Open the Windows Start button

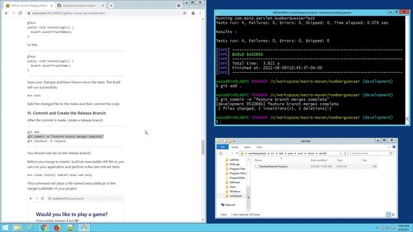(5, 227)
